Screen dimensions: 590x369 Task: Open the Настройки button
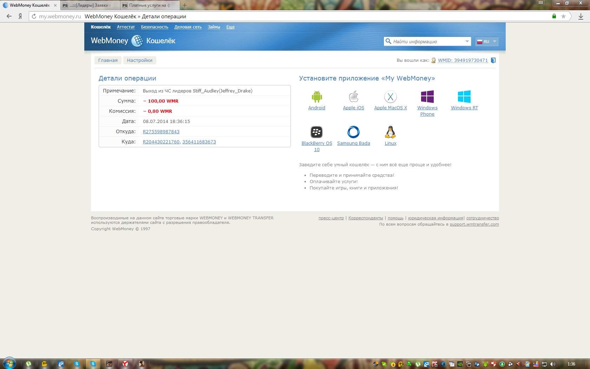pos(140,60)
